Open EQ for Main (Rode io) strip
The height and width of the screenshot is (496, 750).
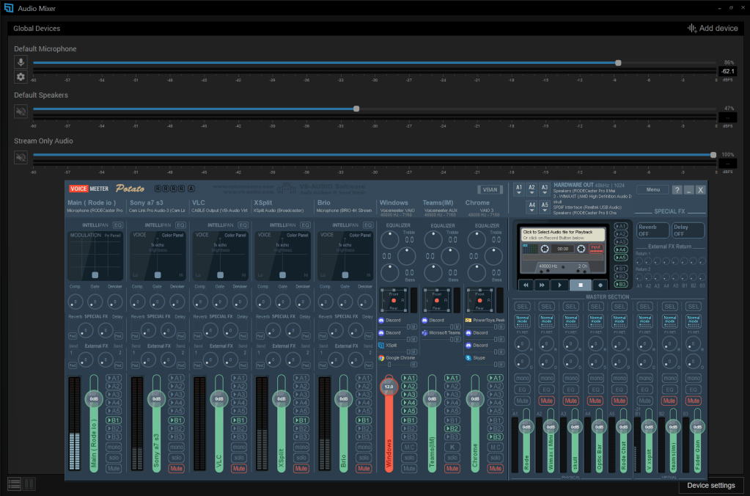pyautogui.click(x=117, y=225)
